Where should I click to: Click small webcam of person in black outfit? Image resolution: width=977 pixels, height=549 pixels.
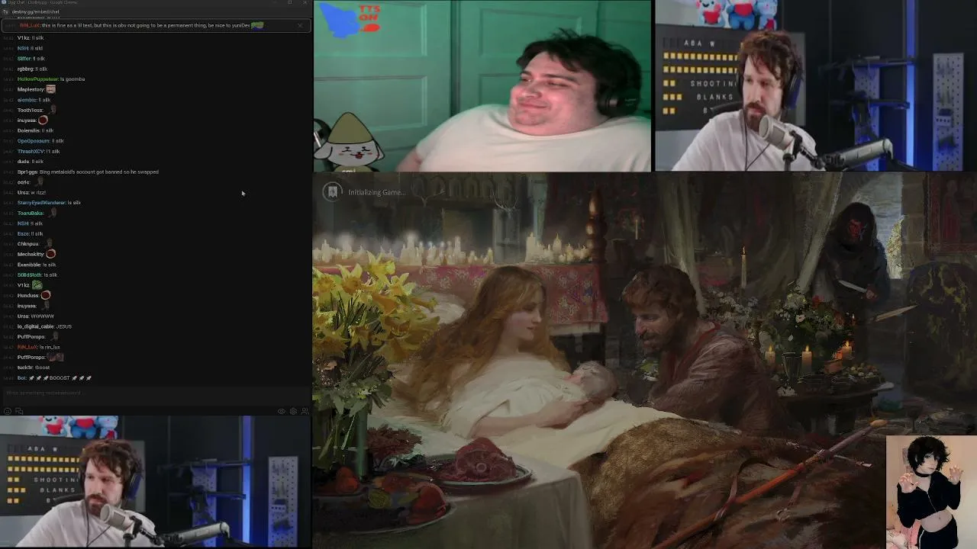tap(931, 492)
